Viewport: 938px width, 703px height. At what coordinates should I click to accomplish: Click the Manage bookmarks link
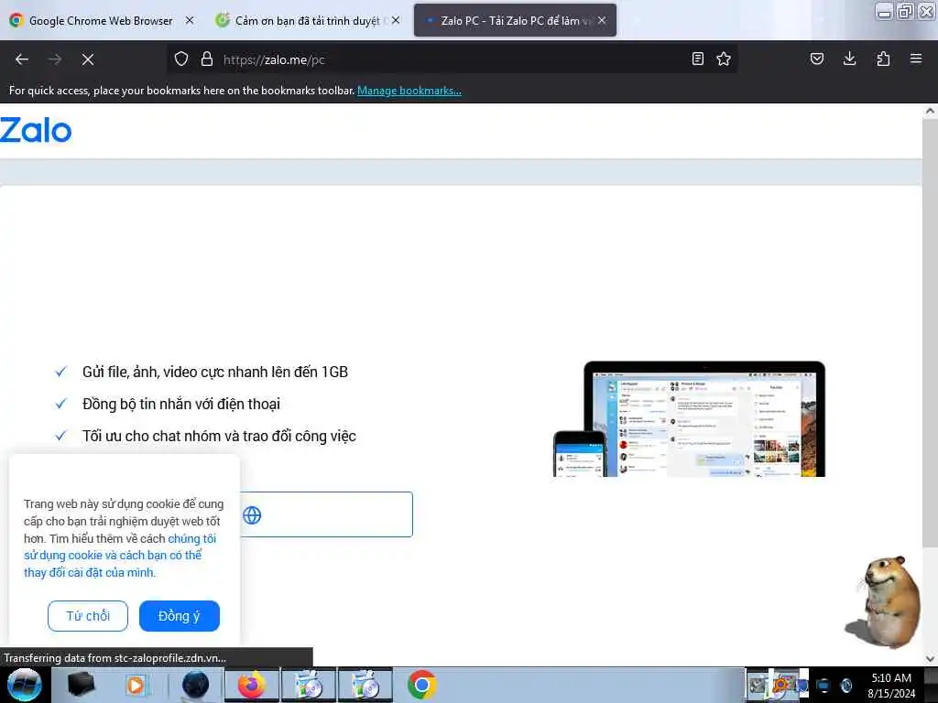[409, 91]
